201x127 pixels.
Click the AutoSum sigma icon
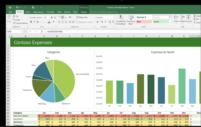pyautogui.click(x=194, y=16)
